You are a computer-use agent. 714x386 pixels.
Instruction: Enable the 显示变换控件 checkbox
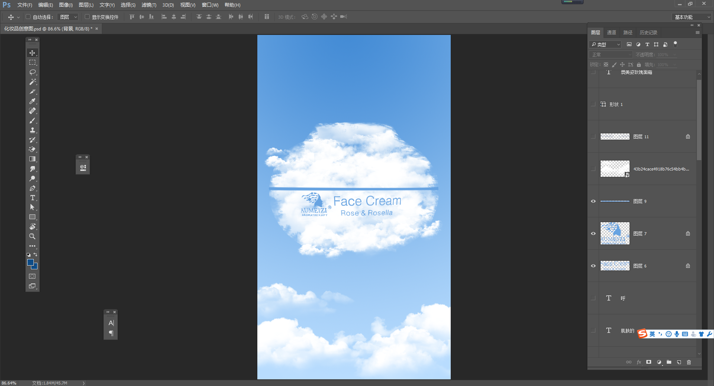point(87,17)
